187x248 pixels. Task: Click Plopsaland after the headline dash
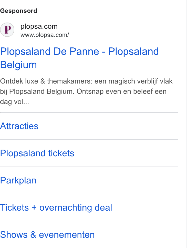(133, 51)
